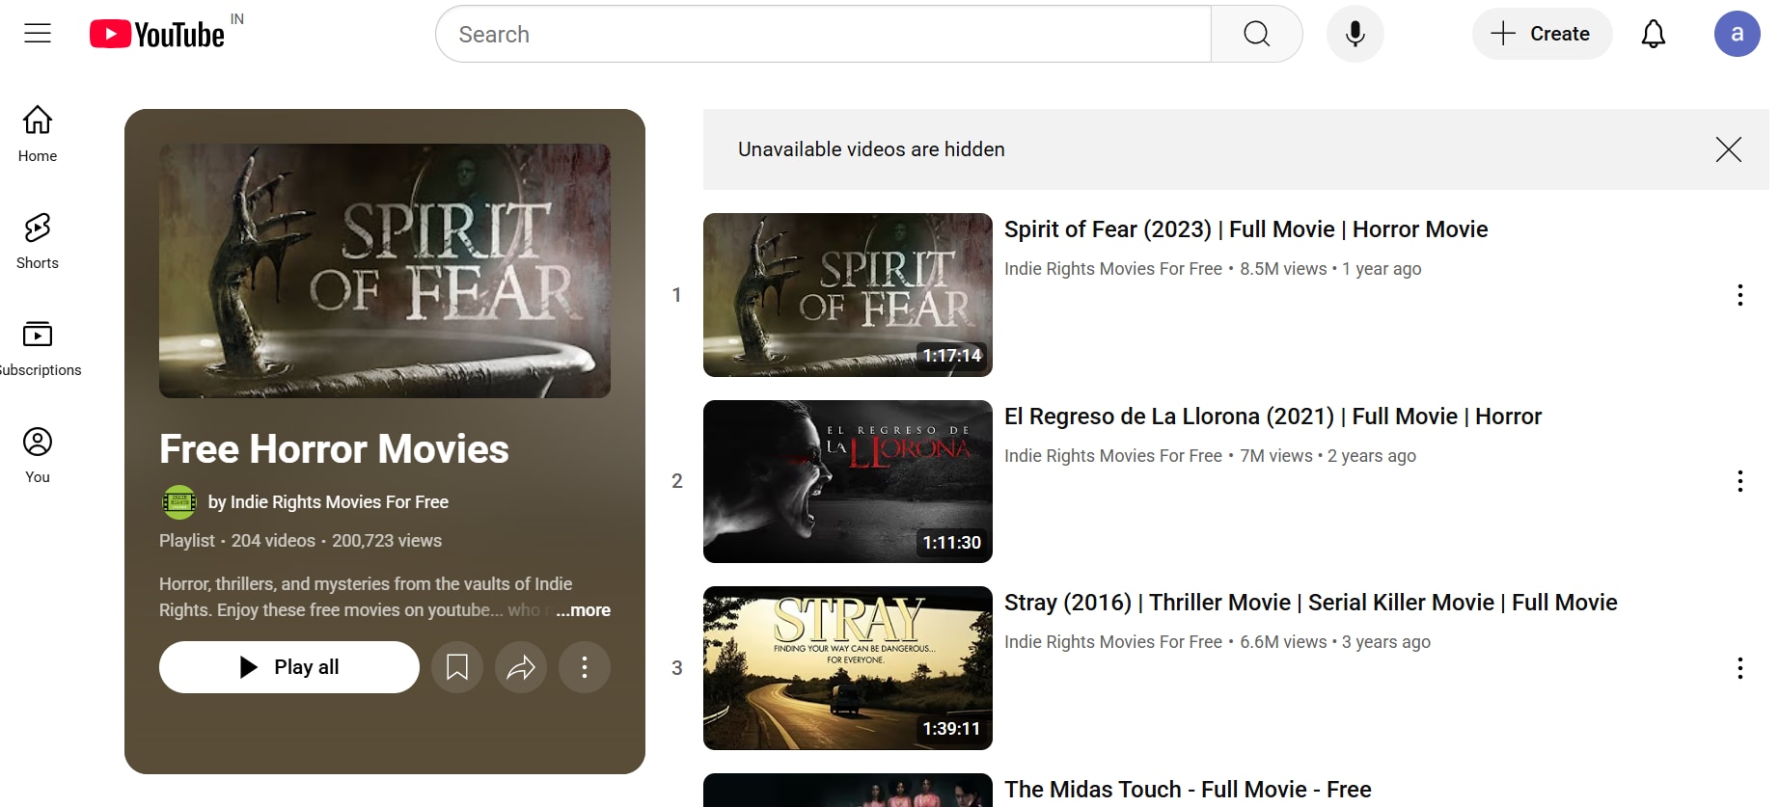
Task: Open Home in the sidebar
Action: 38,134
